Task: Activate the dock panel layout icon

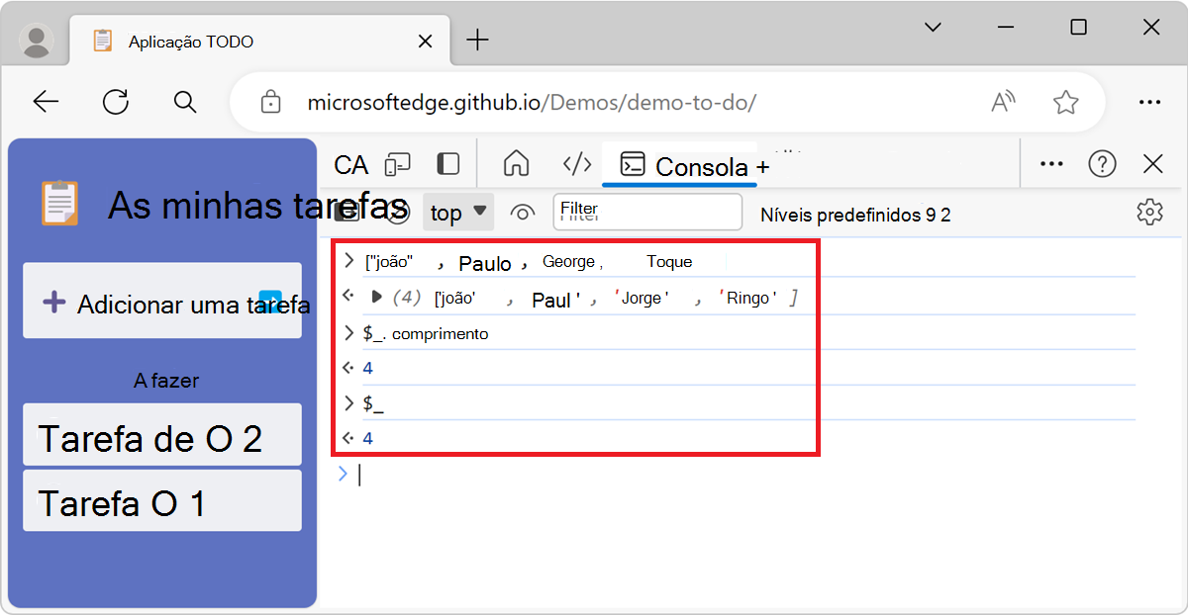Action: [x=446, y=164]
